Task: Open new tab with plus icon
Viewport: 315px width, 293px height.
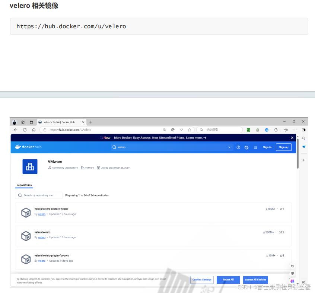Action: click(91, 122)
